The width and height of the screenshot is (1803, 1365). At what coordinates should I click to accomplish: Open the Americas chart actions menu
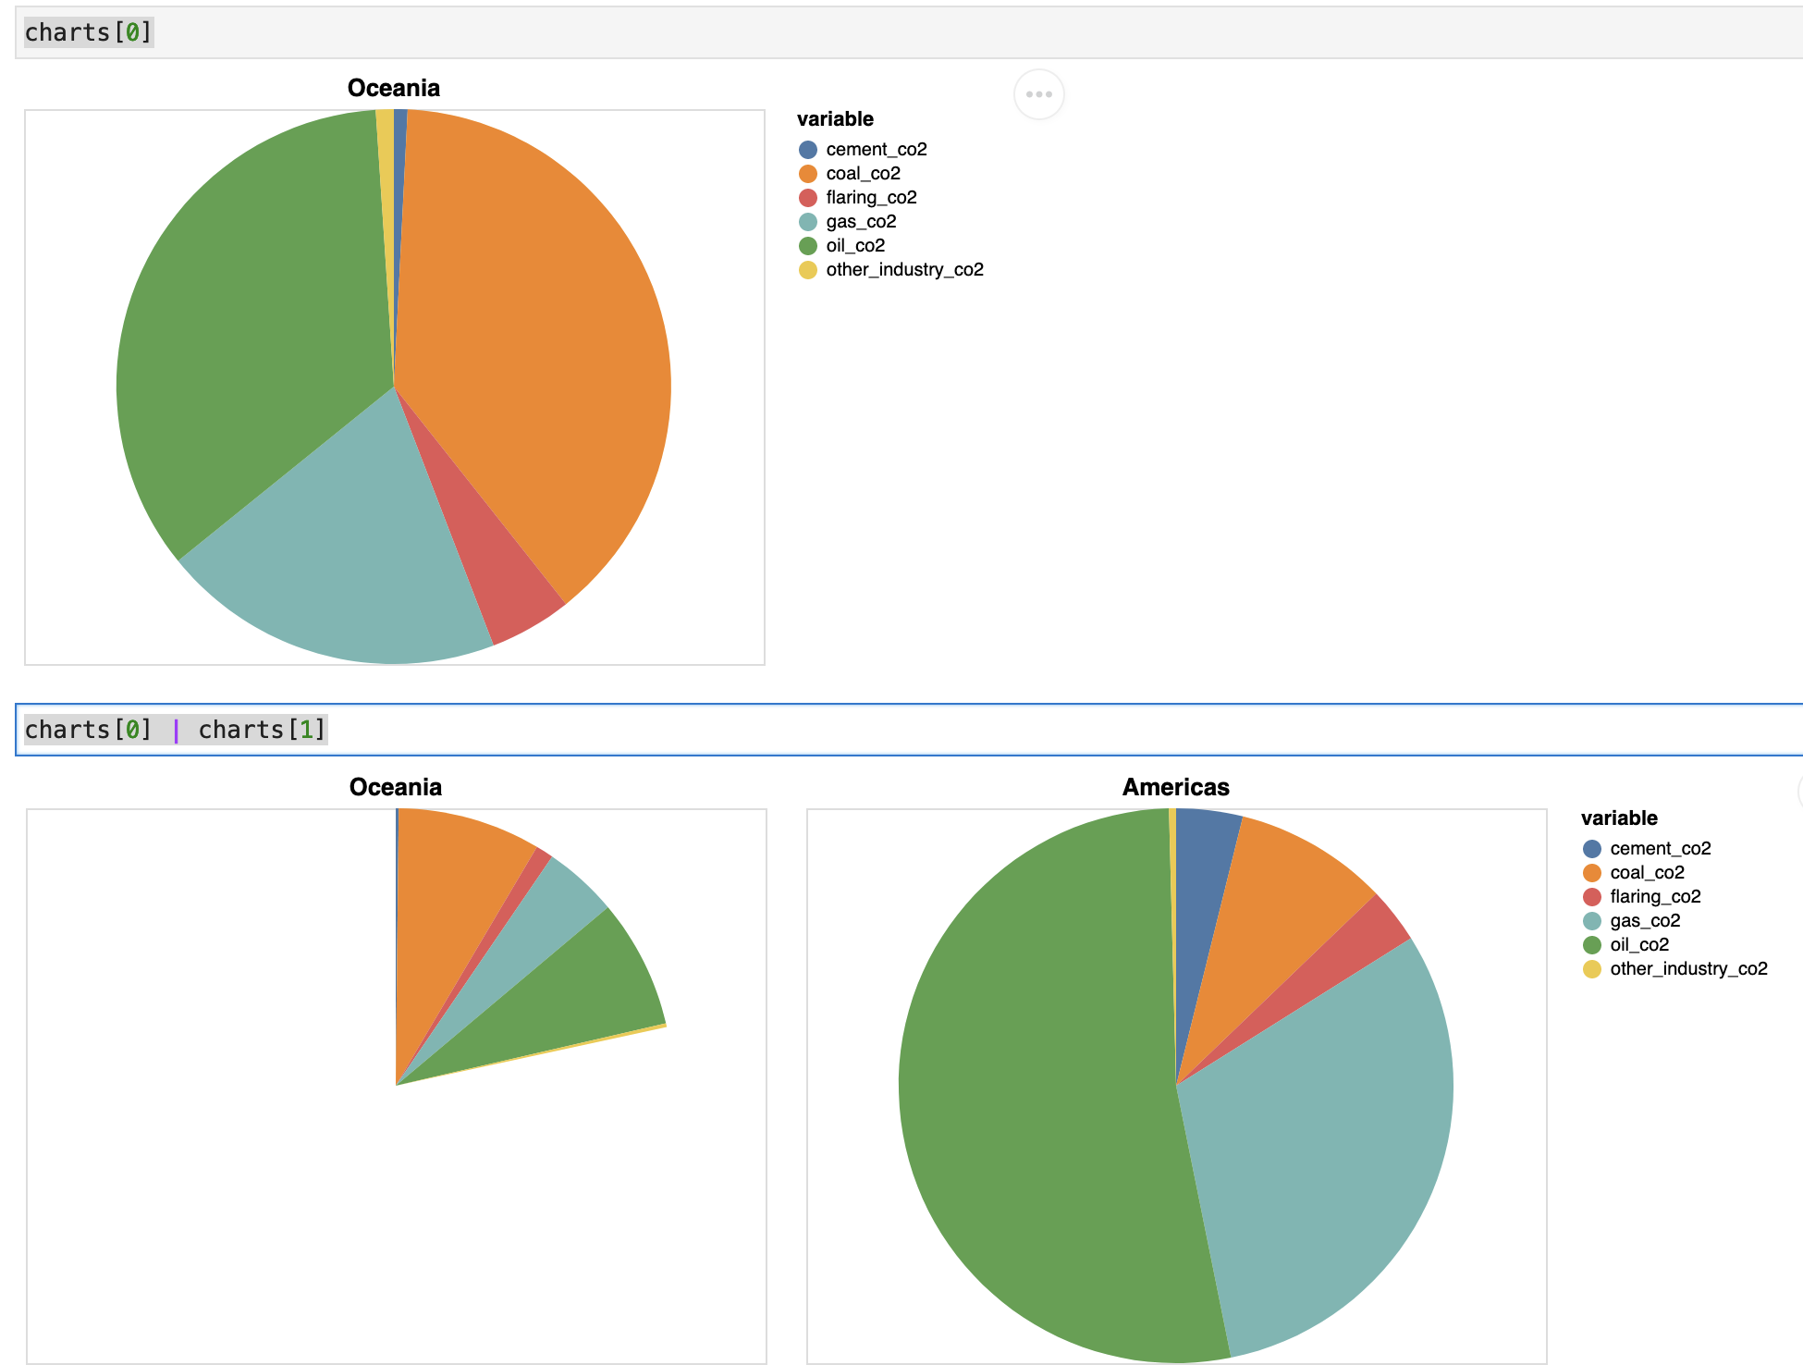[x=1799, y=793]
